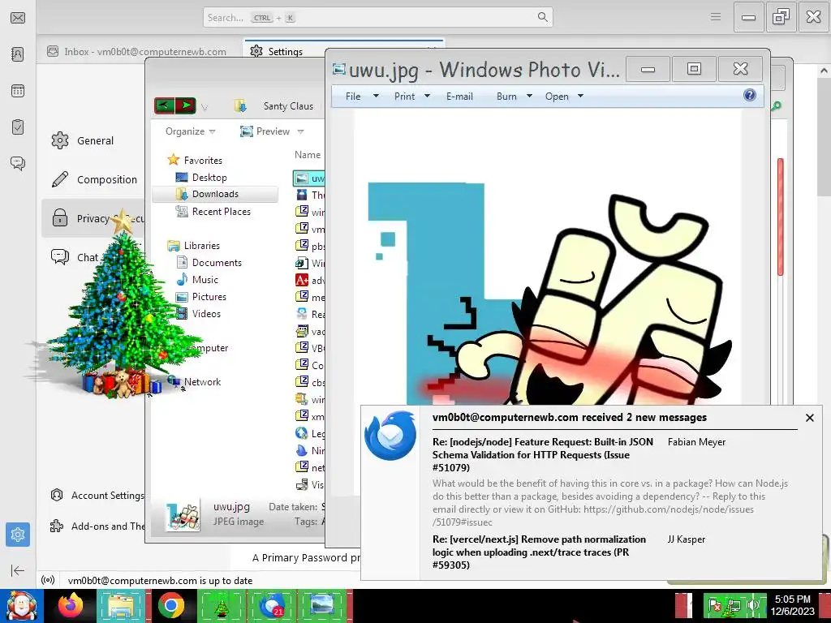
Task: Click the Explorer back arrow button
Action: click(164, 105)
